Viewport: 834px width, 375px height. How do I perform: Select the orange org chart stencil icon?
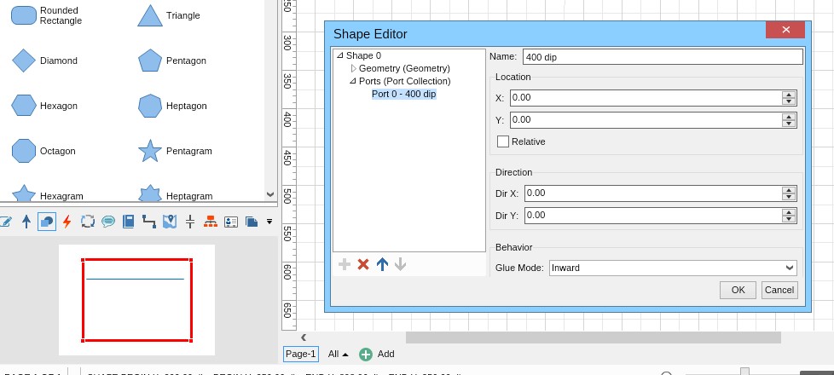pyautogui.click(x=211, y=222)
